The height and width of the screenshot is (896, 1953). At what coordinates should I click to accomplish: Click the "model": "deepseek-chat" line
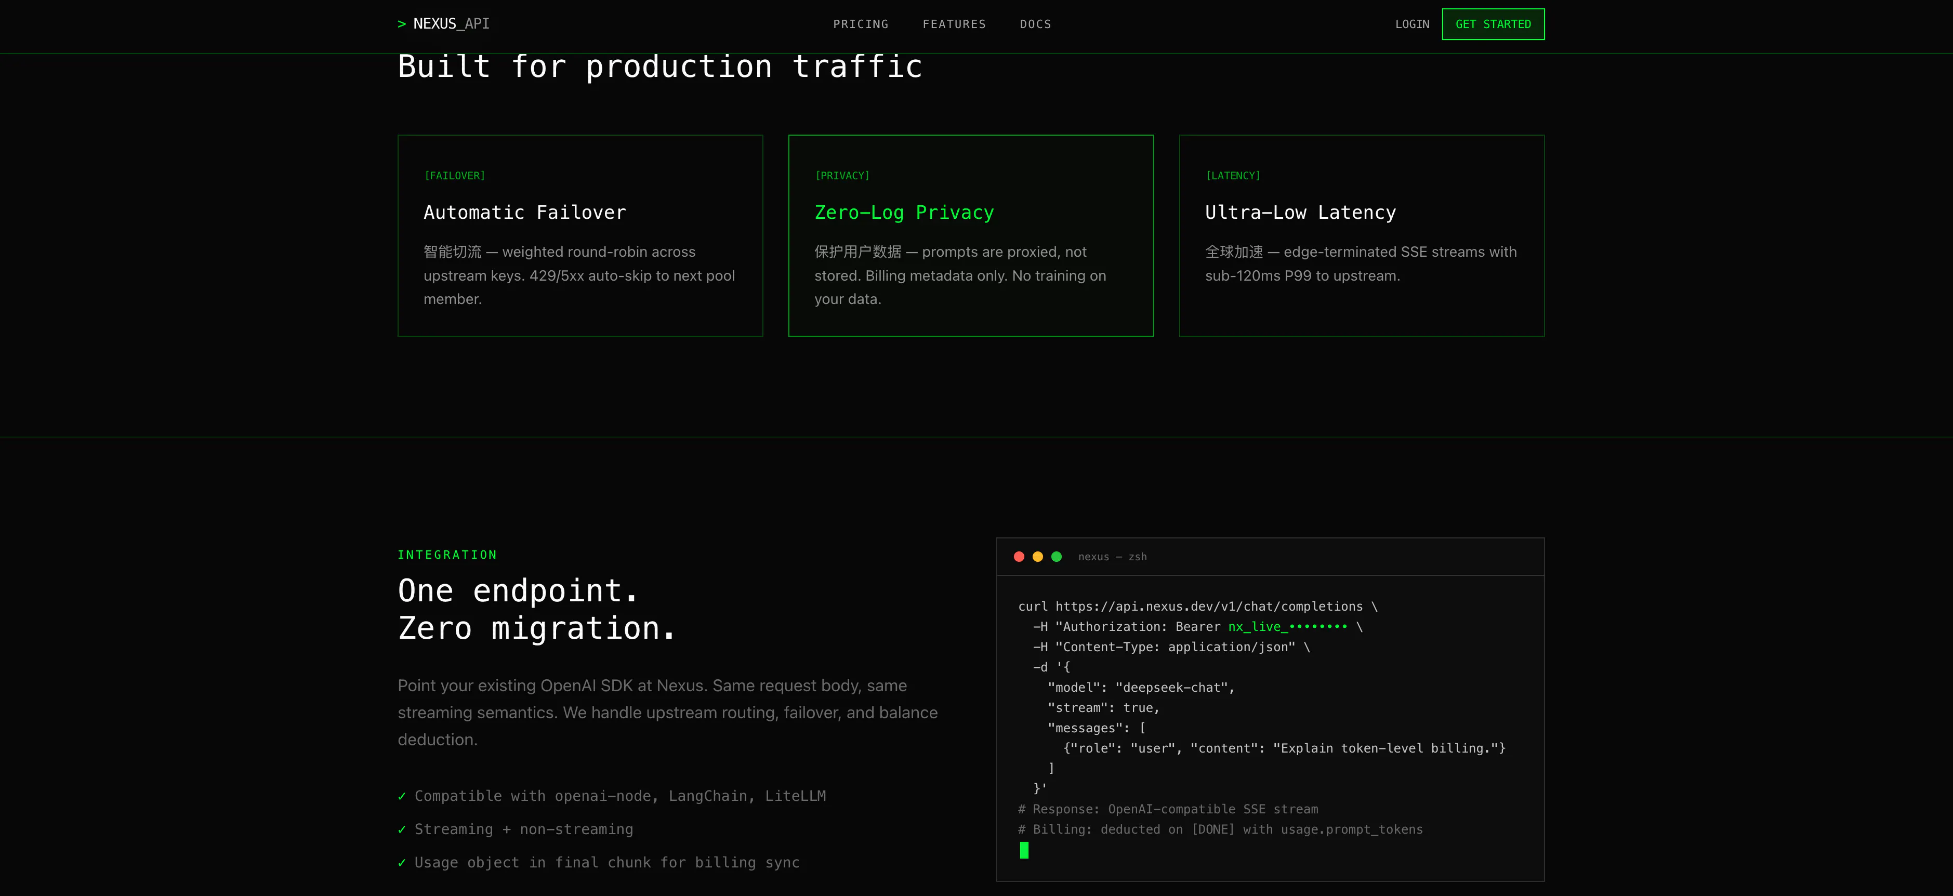coord(1141,688)
